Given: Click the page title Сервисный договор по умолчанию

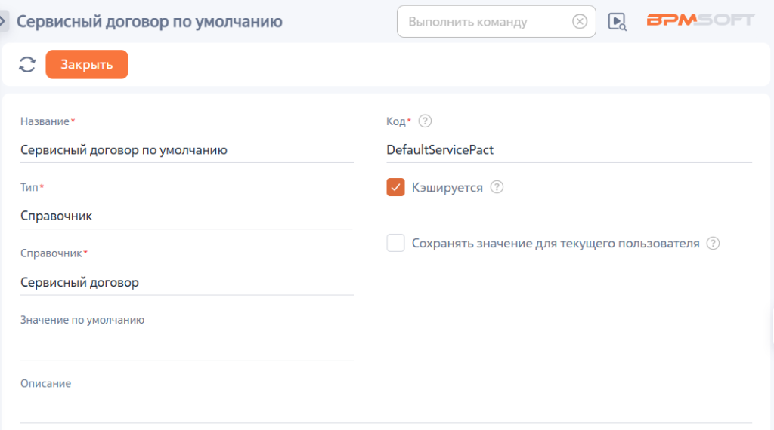Looking at the screenshot, I should [150, 22].
